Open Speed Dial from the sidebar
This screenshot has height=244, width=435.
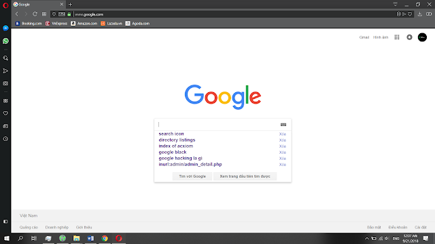click(5, 101)
